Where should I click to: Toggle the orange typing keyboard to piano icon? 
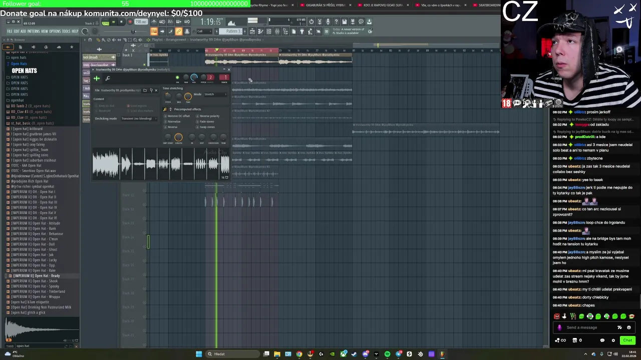(154, 31)
